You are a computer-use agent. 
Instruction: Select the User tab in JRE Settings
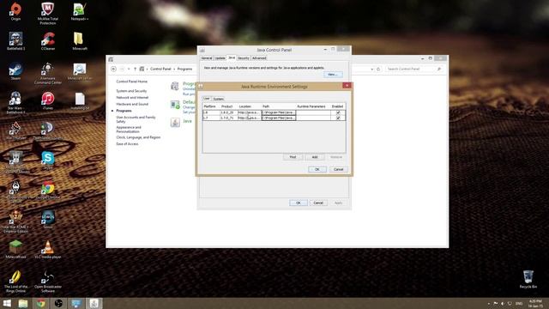207,99
